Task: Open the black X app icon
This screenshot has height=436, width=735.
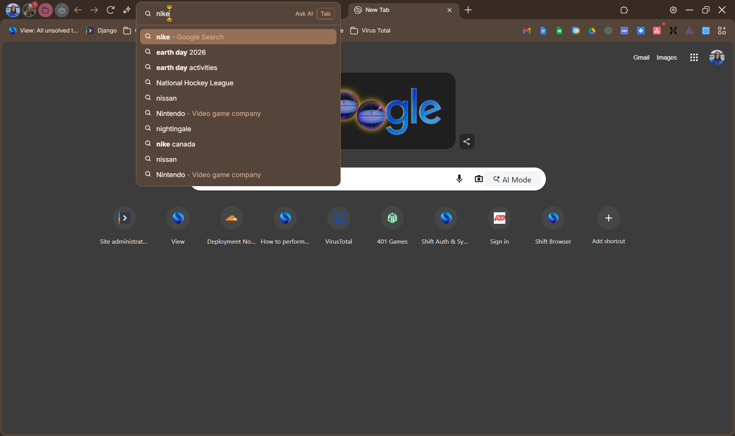Action: [x=673, y=31]
